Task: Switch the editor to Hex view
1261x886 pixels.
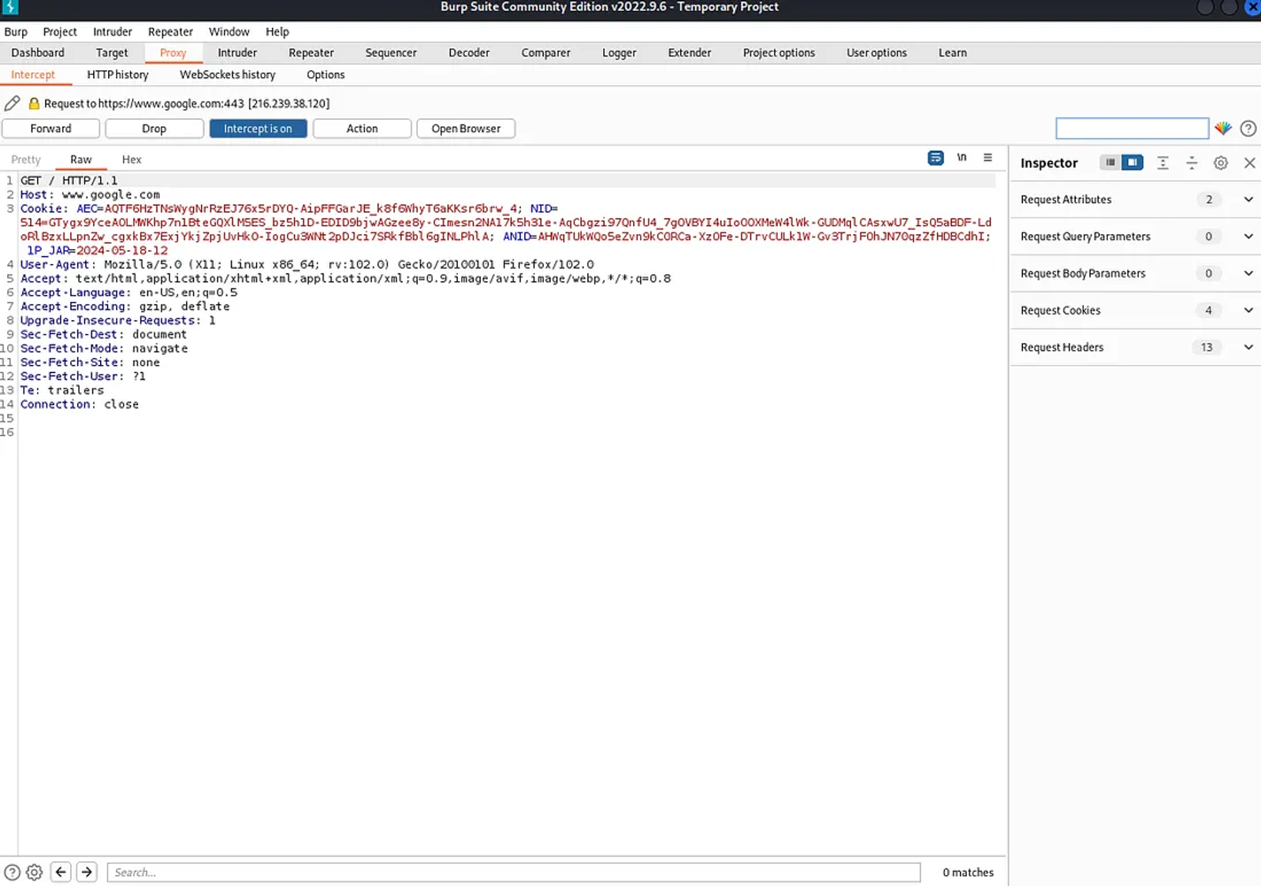Action: click(132, 159)
